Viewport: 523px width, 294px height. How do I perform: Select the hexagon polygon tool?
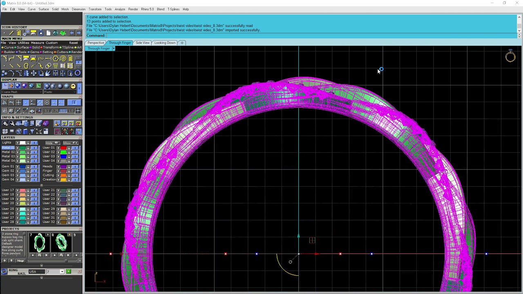pyautogui.click(x=56, y=58)
